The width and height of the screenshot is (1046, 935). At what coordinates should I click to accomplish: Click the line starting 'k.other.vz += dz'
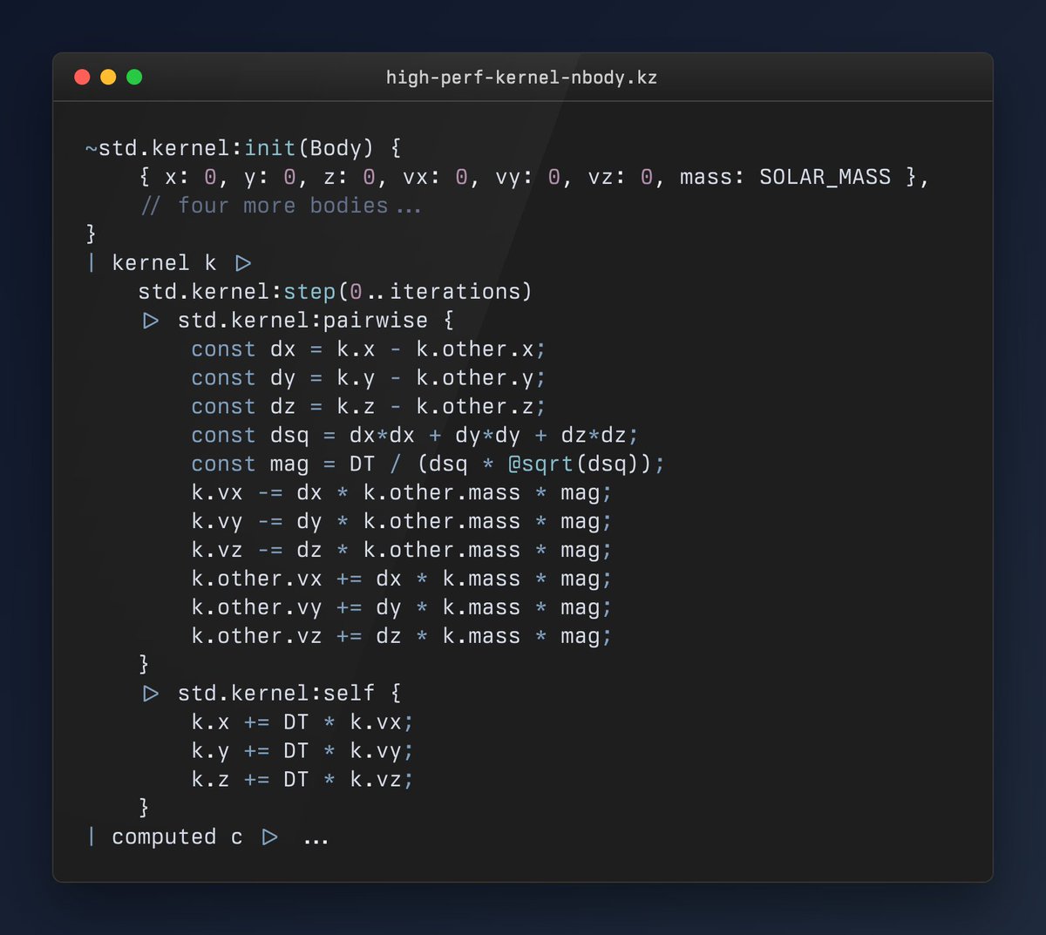coord(402,637)
